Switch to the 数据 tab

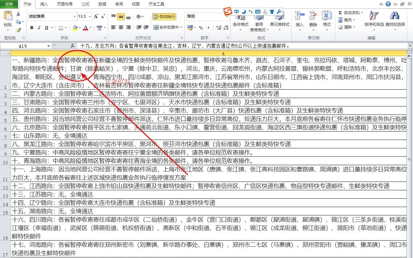click(102, 4)
